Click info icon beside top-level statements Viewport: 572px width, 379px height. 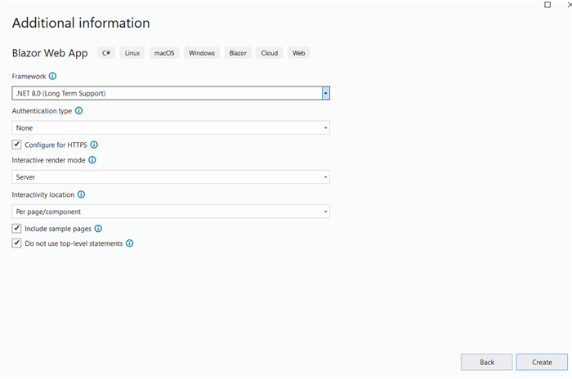(x=129, y=243)
